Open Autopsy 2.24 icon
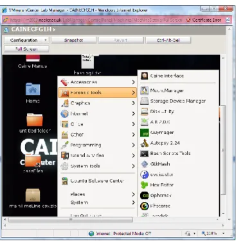Viewport: 236px width, 241px height. coord(145,143)
